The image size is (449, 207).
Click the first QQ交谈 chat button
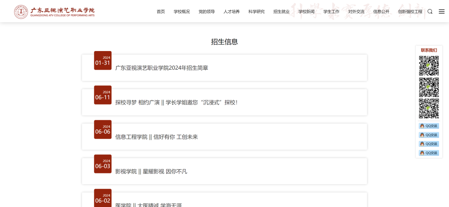(429, 126)
